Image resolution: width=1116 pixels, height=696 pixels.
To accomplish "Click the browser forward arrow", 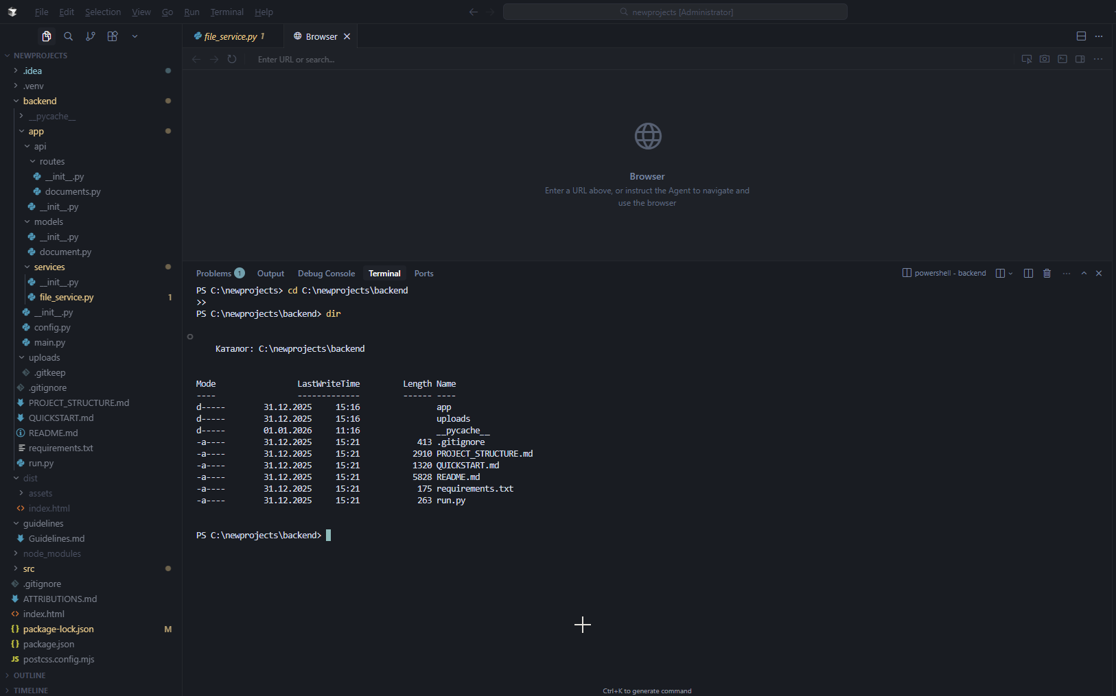I will [214, 60].
